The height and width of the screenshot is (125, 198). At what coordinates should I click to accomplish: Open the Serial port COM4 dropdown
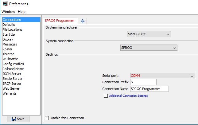[162, 76]
